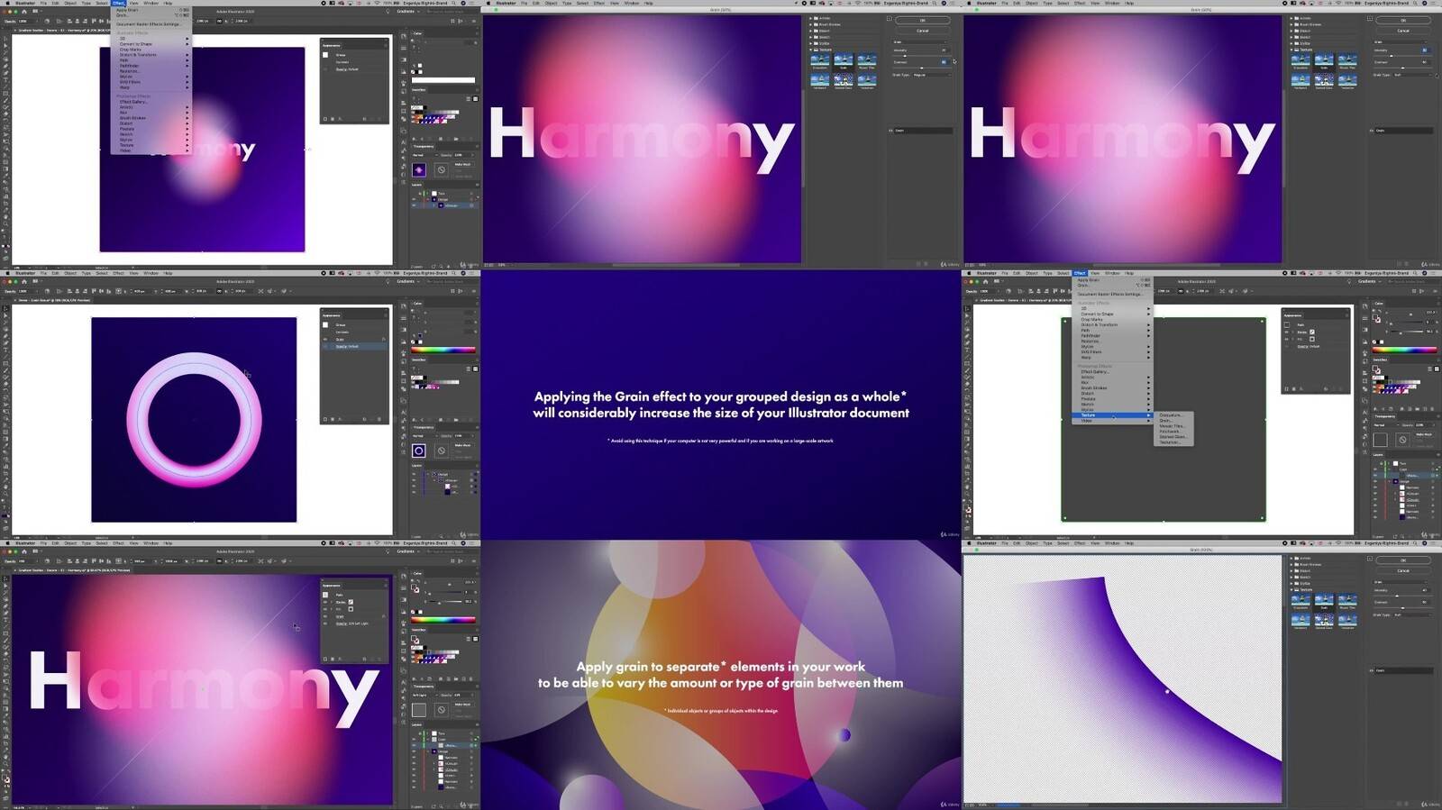Expand the Sketch folder in the top-center Grain dialog
The image size is (1442, 810).
click(x=810, y=37)
